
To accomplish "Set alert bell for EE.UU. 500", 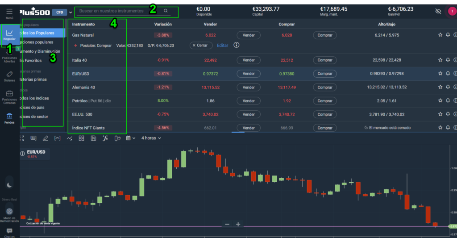I will click(x=448, y=114).
